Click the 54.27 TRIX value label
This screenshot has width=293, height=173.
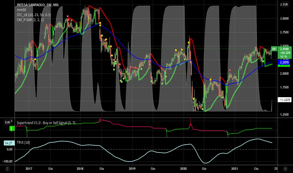click(8, 143)
